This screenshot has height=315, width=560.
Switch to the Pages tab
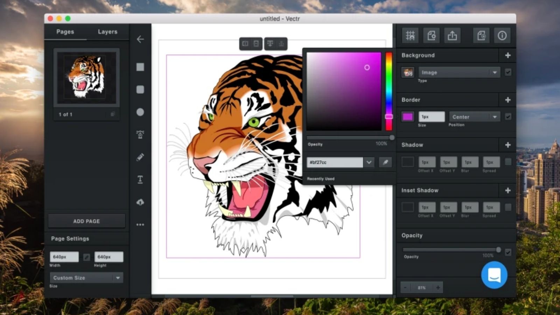pyautogui.click(x=65, y=32)
